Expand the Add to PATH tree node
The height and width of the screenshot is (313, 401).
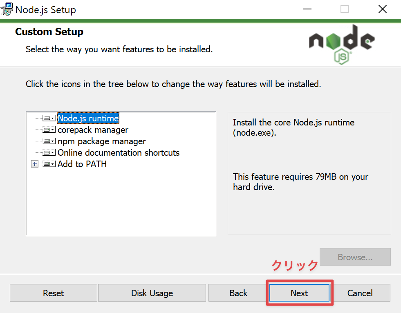[x=35, y=164]
